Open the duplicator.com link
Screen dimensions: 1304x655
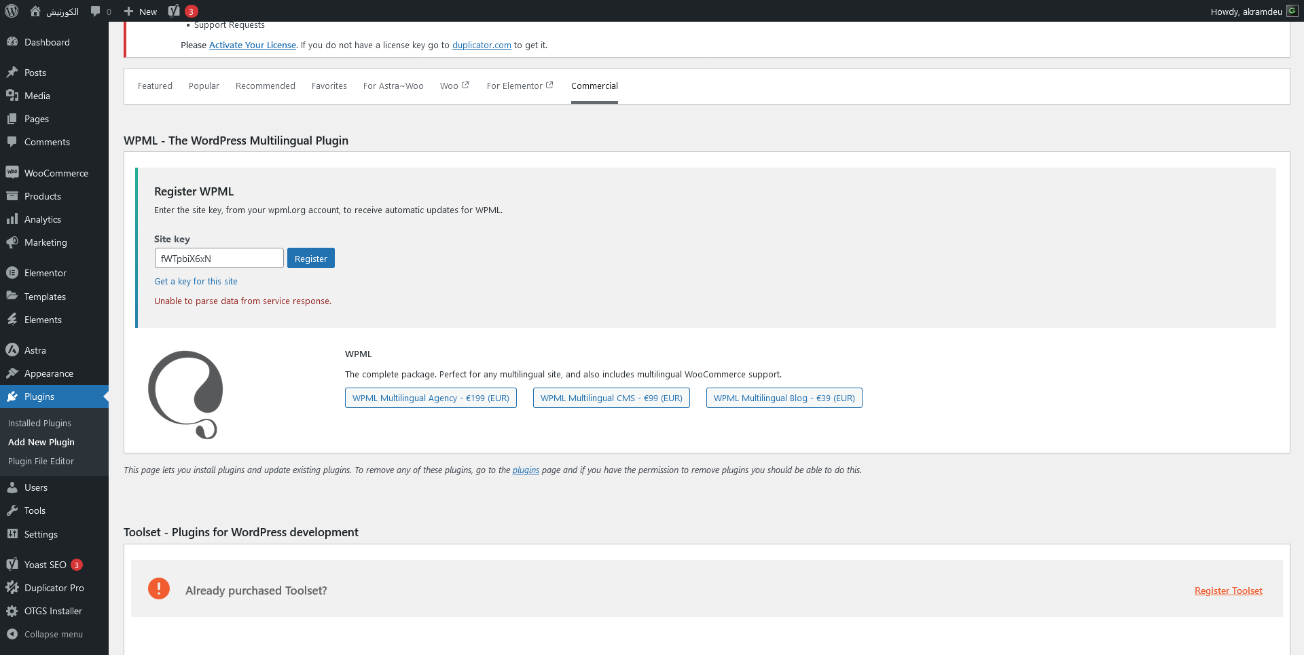tap(482, 45)
